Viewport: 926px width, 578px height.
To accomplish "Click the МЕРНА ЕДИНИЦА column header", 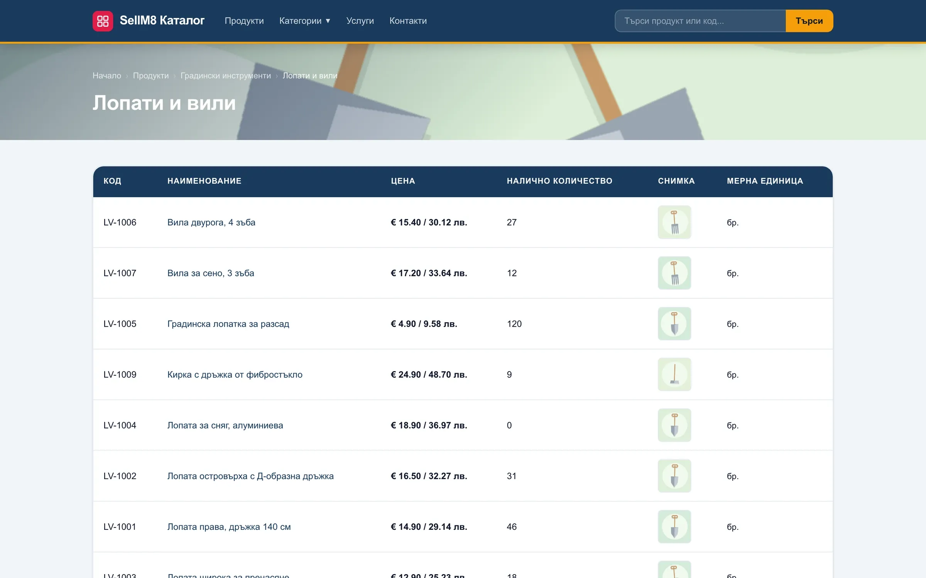I will pyautogui.click(x=765, y=181).
